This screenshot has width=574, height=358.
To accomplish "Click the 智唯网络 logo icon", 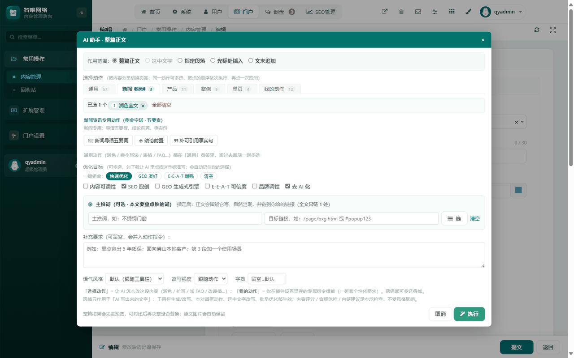I will [13, 13].
